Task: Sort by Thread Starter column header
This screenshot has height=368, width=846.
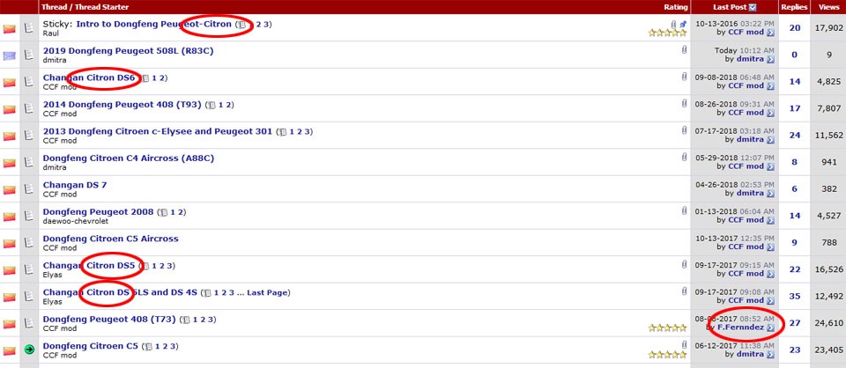Action: coord(100,7)
